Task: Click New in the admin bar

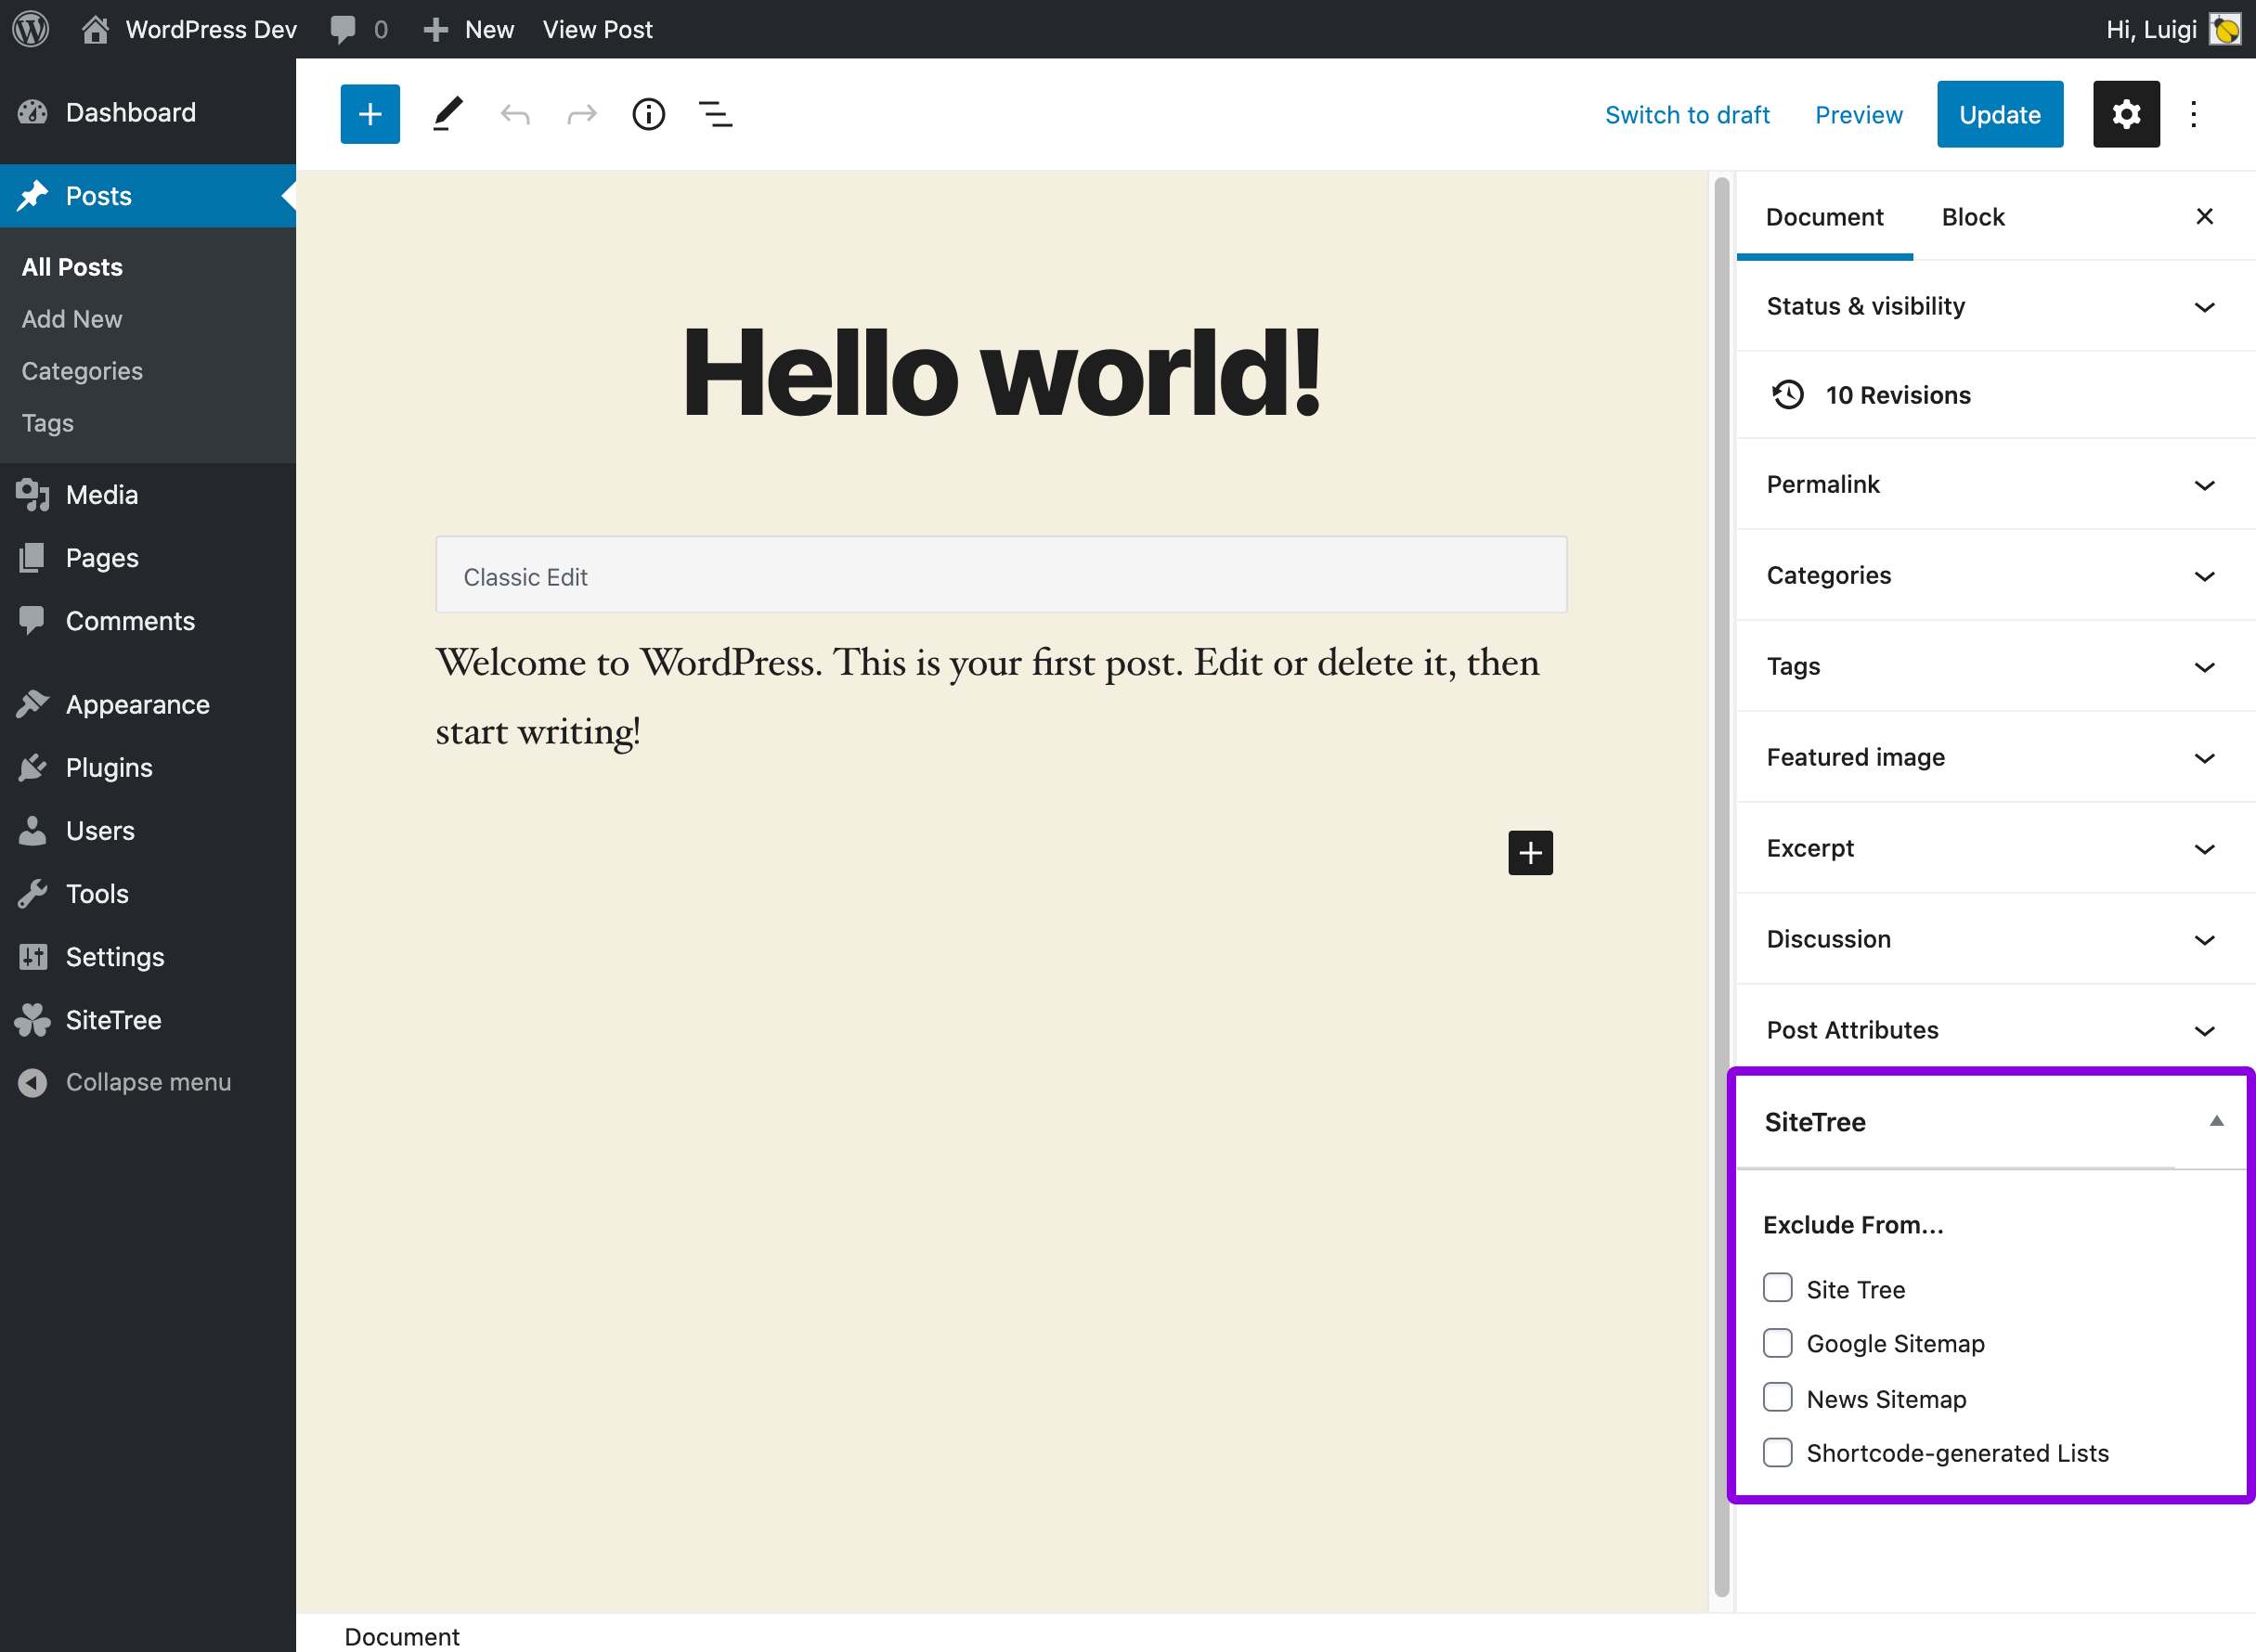Action: 468,29
